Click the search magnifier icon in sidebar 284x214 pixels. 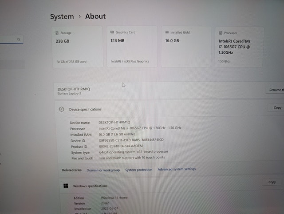click(19, 39)
